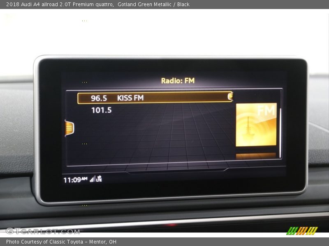329x246 pixels.
Task: Open the left side menu tab icon
Action: [70, 128]
